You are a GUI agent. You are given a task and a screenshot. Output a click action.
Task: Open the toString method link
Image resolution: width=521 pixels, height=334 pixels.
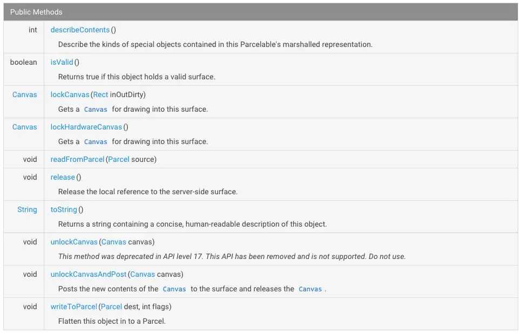(x=64, y=209)
